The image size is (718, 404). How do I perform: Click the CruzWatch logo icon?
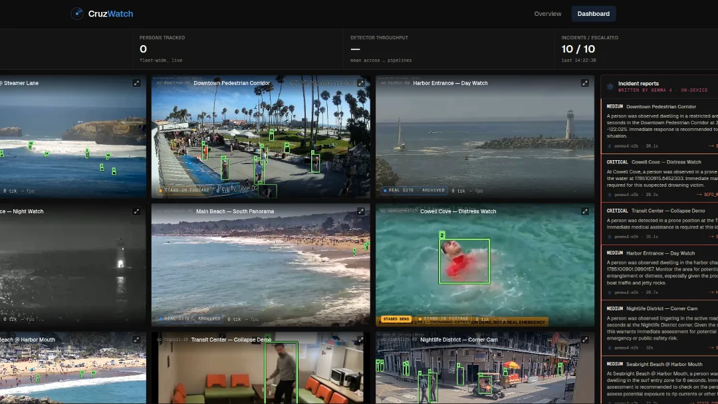[x=77, y=14]
